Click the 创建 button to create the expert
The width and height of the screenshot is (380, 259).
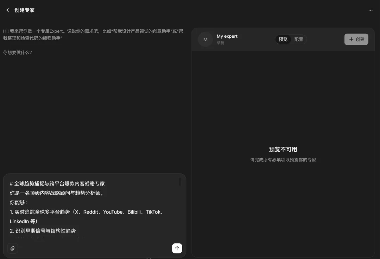[356, 39]
